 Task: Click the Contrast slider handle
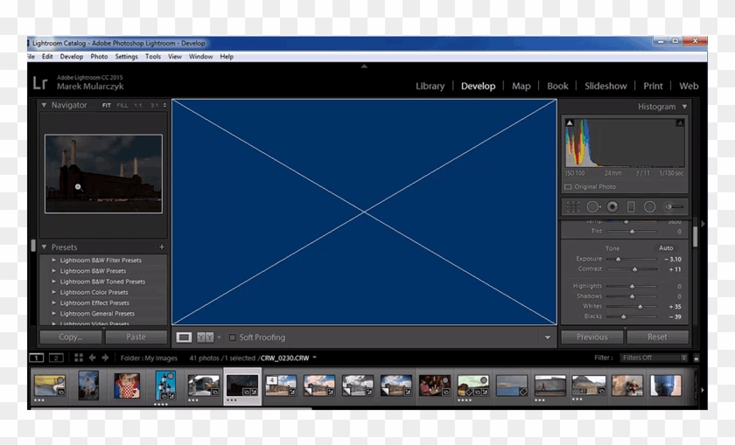[634, 269]
